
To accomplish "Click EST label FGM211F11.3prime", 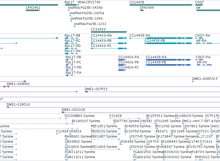I will coord(80,157).
